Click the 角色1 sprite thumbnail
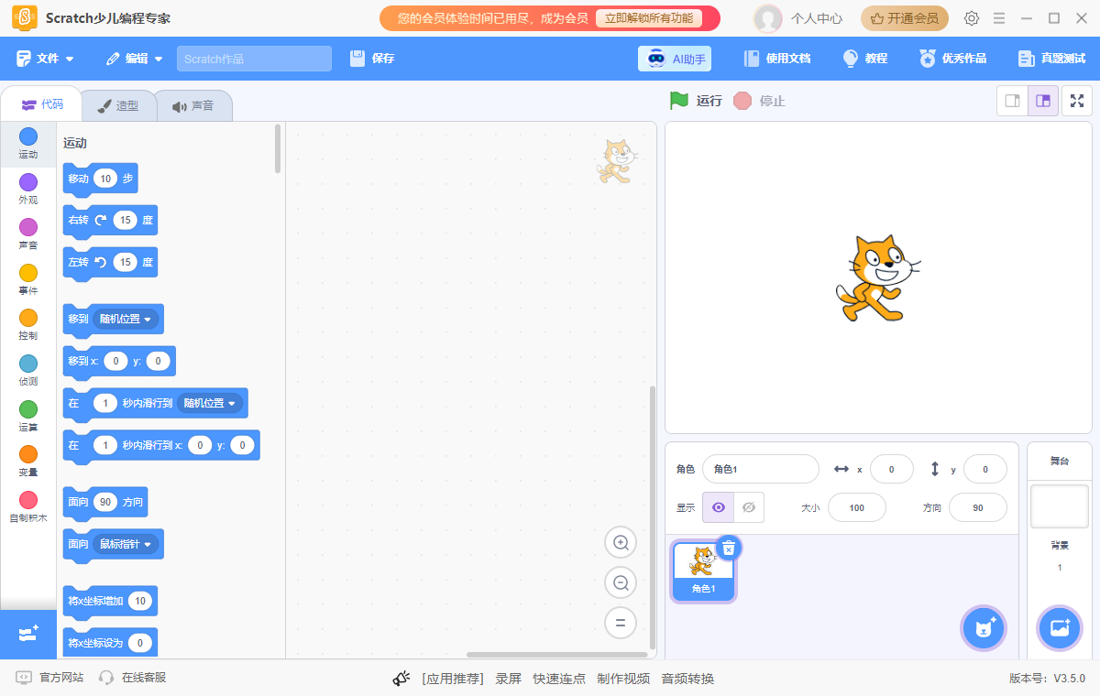 click(703, 568)
